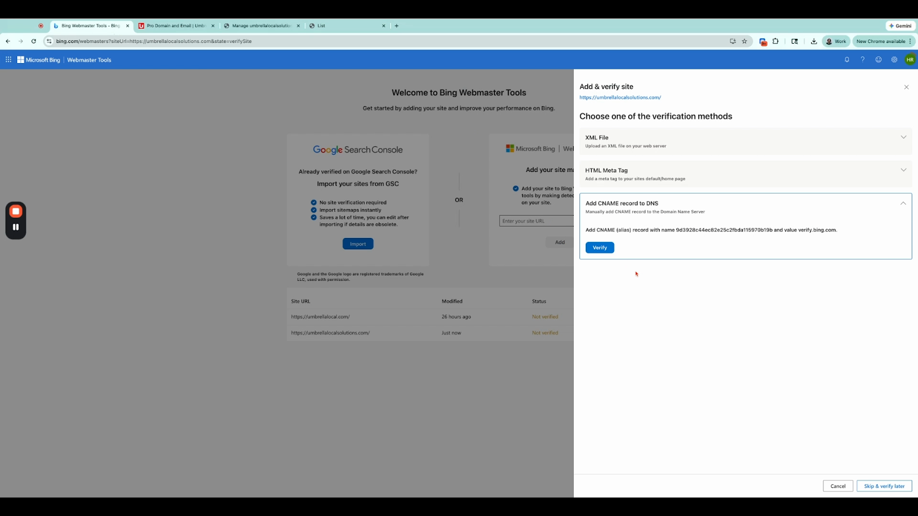918x516 pixels.
Task: Open the help question mark icon
Action: 862,60
